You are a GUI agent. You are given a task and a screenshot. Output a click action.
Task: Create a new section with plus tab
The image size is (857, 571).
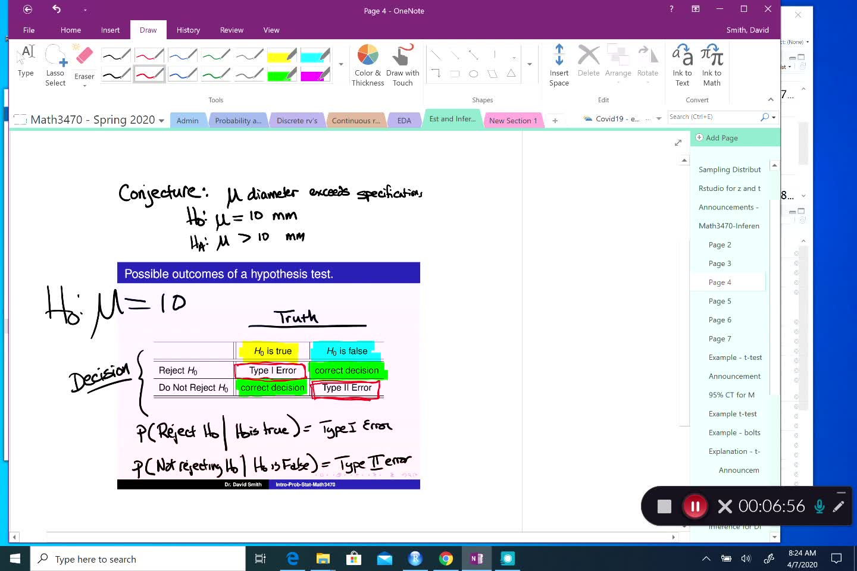click(x=555, y=121)
